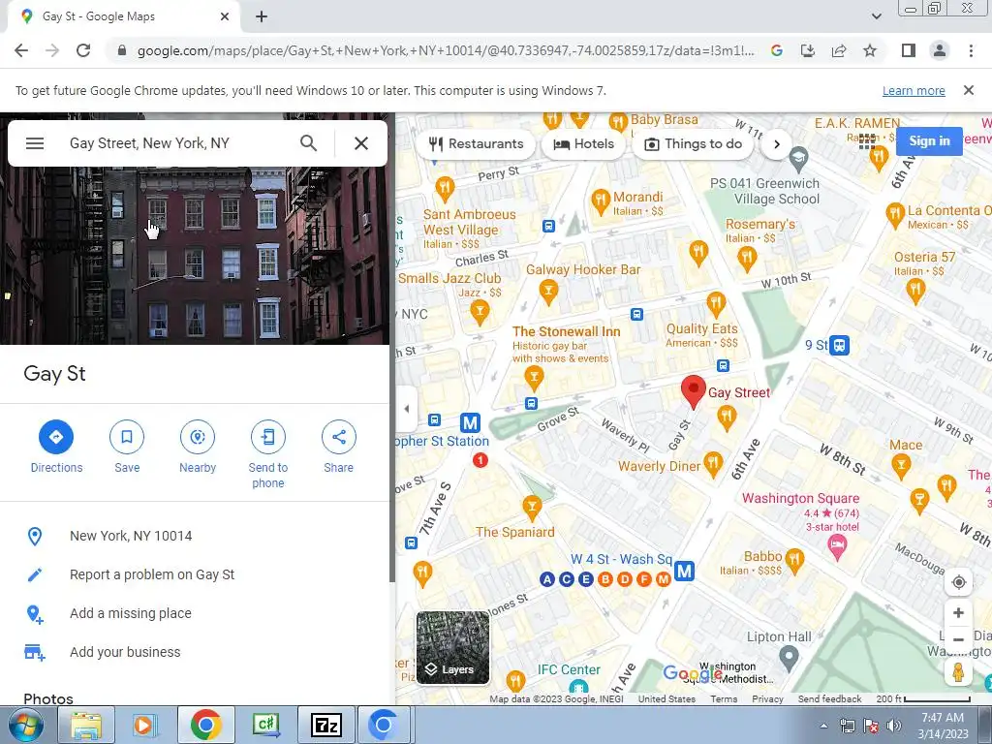
Task: Open the Christopher St Station subway icon
Action: (x=470, y=422)
